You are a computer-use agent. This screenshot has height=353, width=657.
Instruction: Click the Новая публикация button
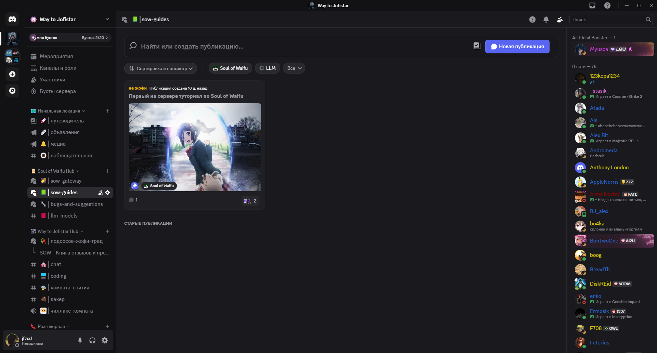pos(517,47)
